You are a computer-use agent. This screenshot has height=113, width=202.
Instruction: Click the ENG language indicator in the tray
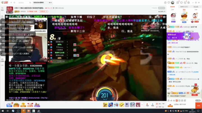[x=187, y=111]
